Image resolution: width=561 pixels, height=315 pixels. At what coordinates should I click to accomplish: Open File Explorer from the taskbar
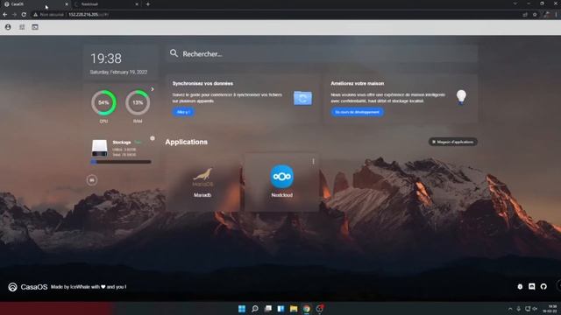click(x=294, y=309)
